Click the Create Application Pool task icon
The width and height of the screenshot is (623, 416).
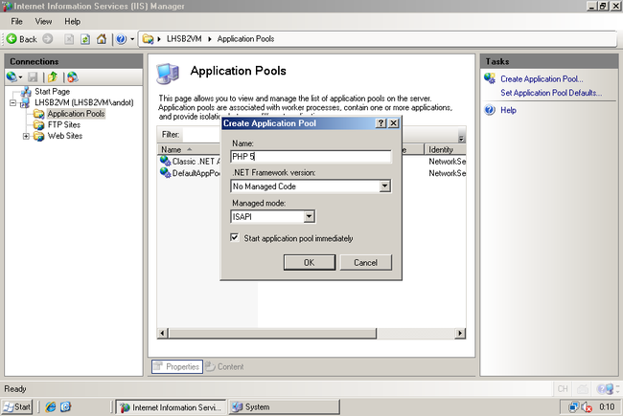pyautogui.click(x=490, y=78)
